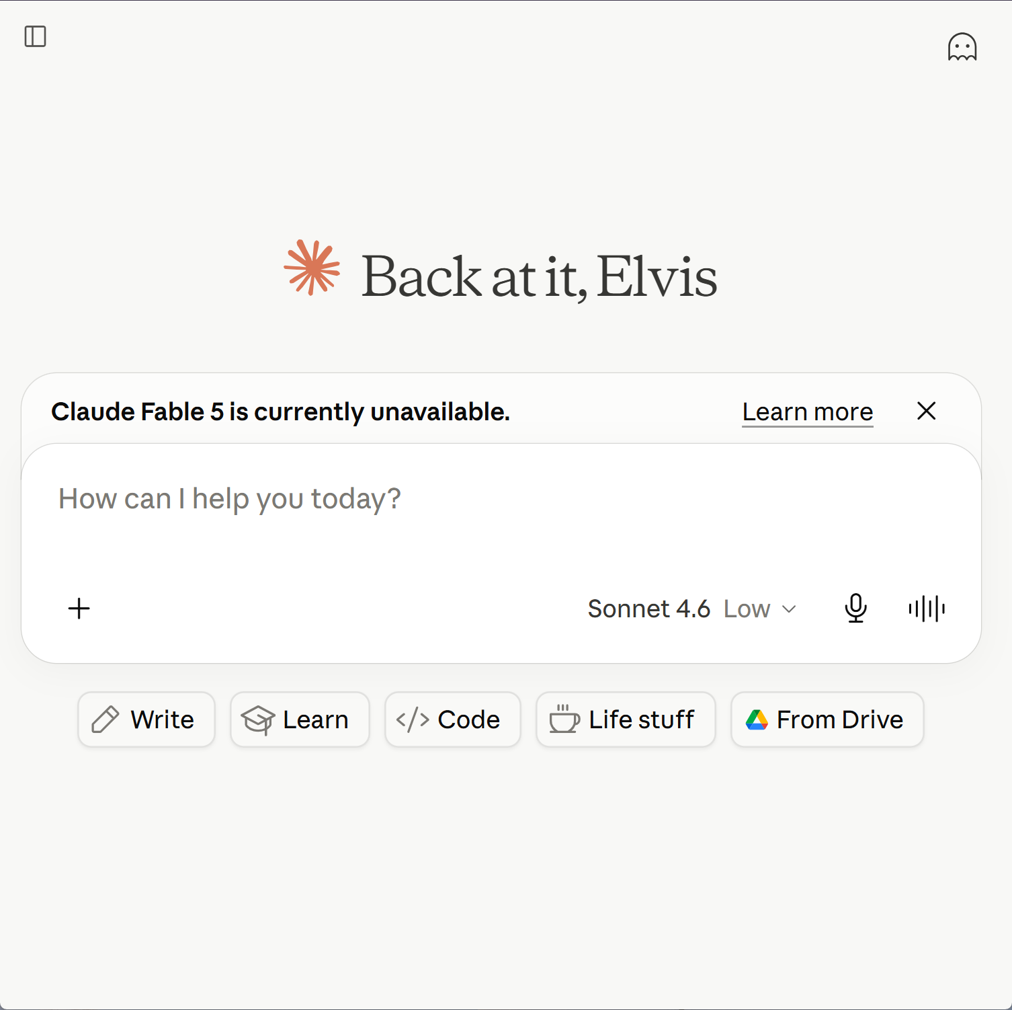1012x1010 pixels.
Task: Open the plus attachment menu
Action: click(79, 609)
